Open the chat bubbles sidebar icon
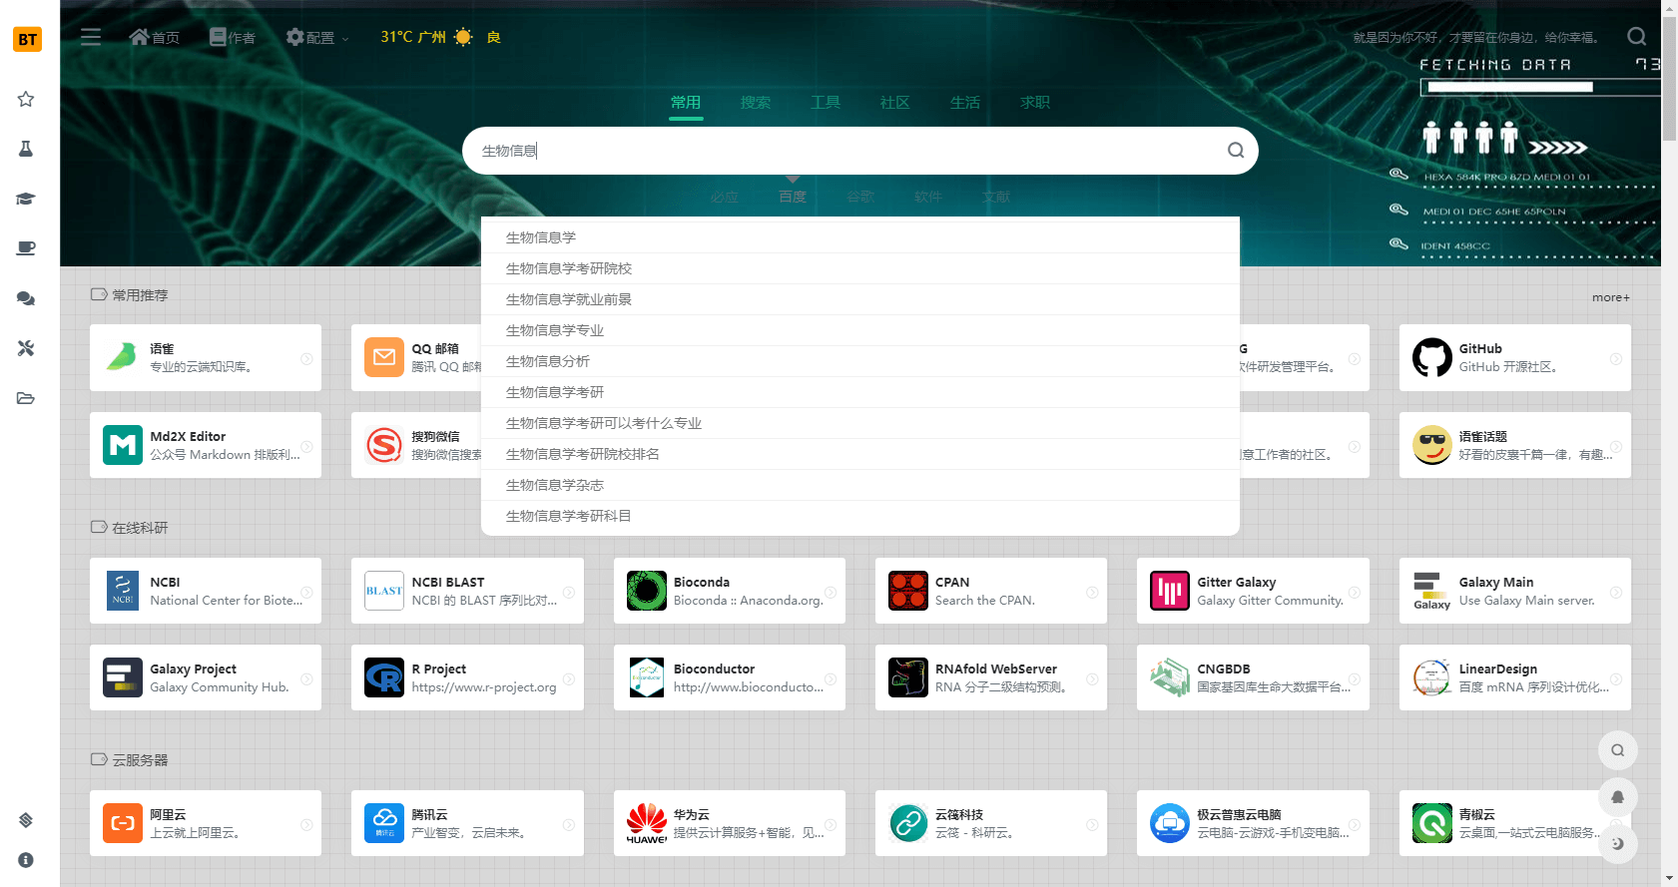Screen dimensions: 1678x887 [x=26, y=298]
